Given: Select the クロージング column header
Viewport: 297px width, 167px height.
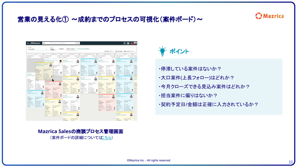Looking at the screenshot, I should pos(107,55).
